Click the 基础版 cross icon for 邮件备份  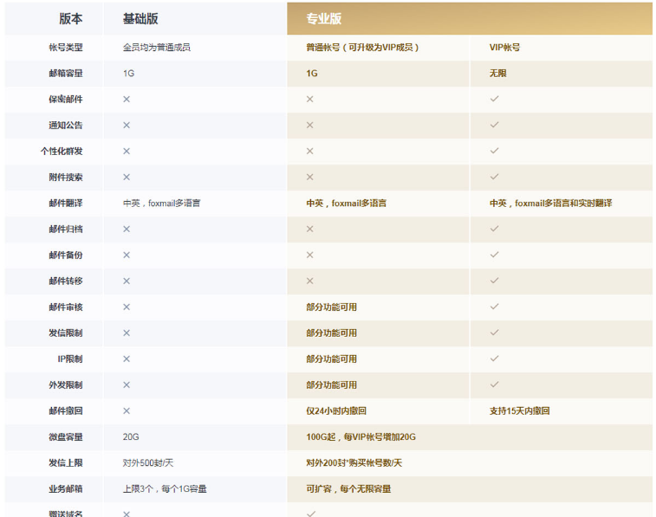(127, 255)
